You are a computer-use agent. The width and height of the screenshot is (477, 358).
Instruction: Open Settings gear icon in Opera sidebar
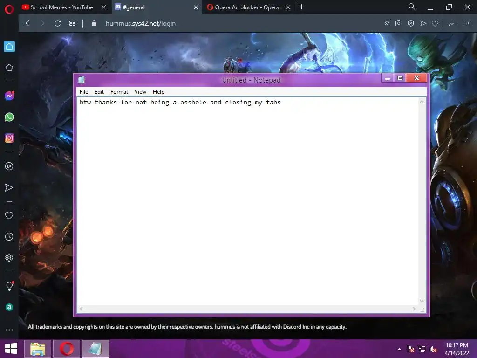[x=9, y=257]
